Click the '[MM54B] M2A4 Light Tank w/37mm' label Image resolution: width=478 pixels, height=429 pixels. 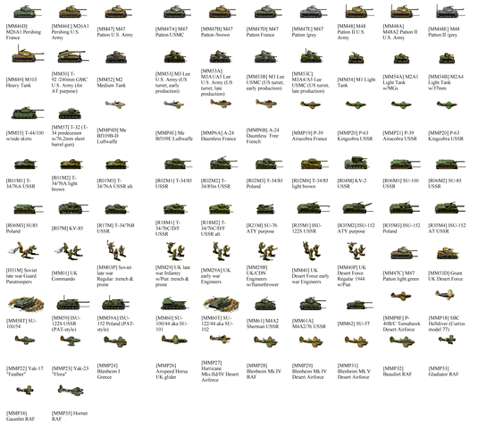[446, 82]
